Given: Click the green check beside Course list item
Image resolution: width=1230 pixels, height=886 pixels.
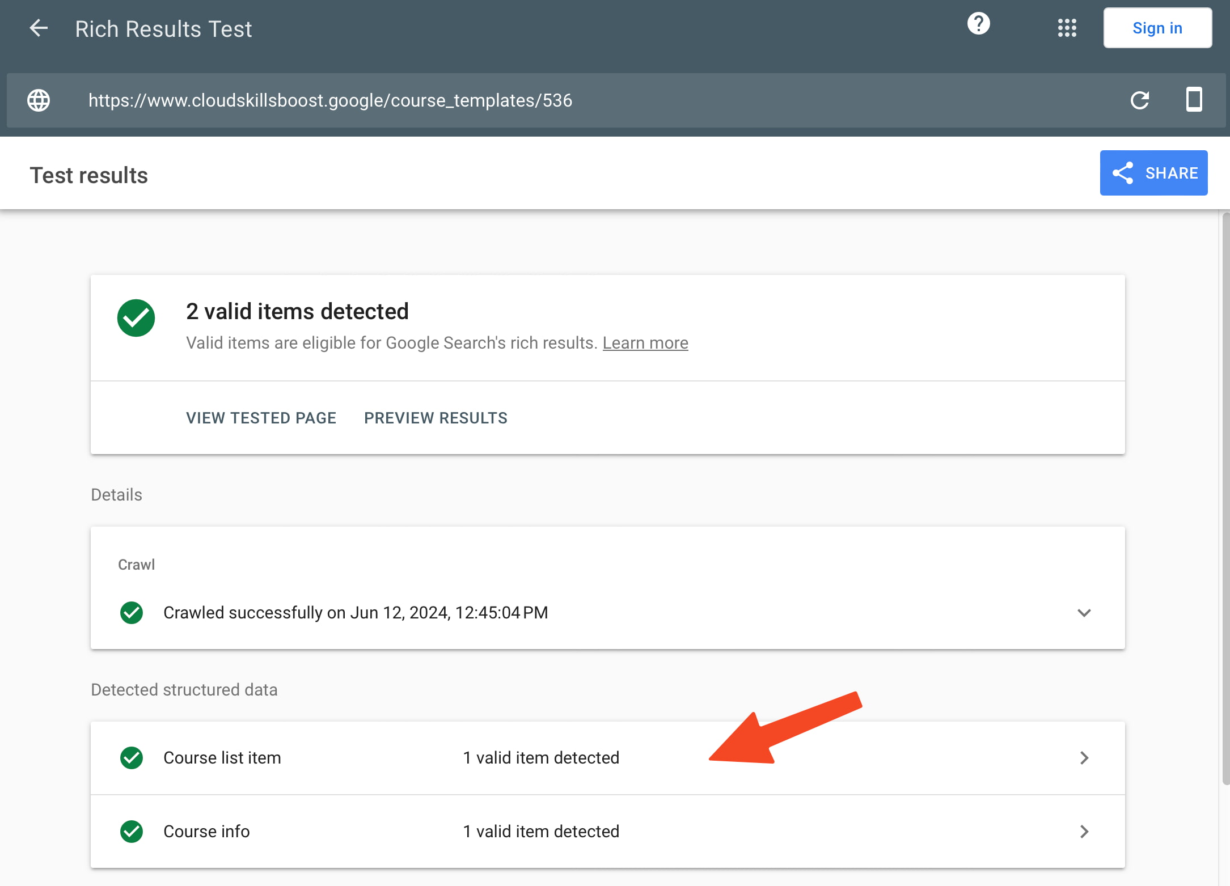Looking at the screenshot, I should [x=131, y=758].
